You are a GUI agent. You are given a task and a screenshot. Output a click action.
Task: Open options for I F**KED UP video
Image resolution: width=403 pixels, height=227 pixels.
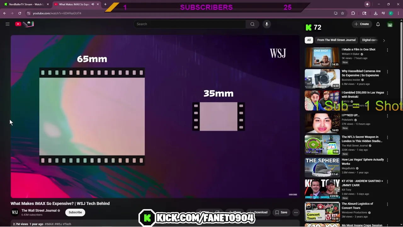(x=388, y=116)
